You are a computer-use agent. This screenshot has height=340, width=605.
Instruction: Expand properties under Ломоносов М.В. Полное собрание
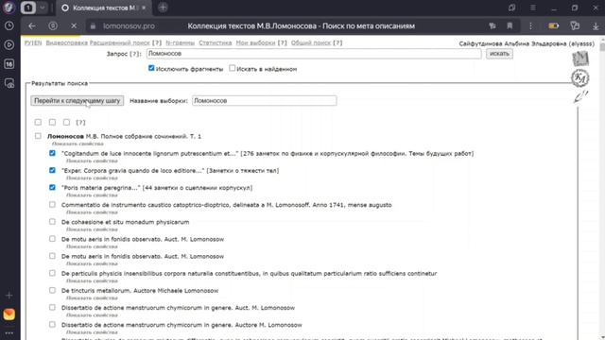pos(78,144)
